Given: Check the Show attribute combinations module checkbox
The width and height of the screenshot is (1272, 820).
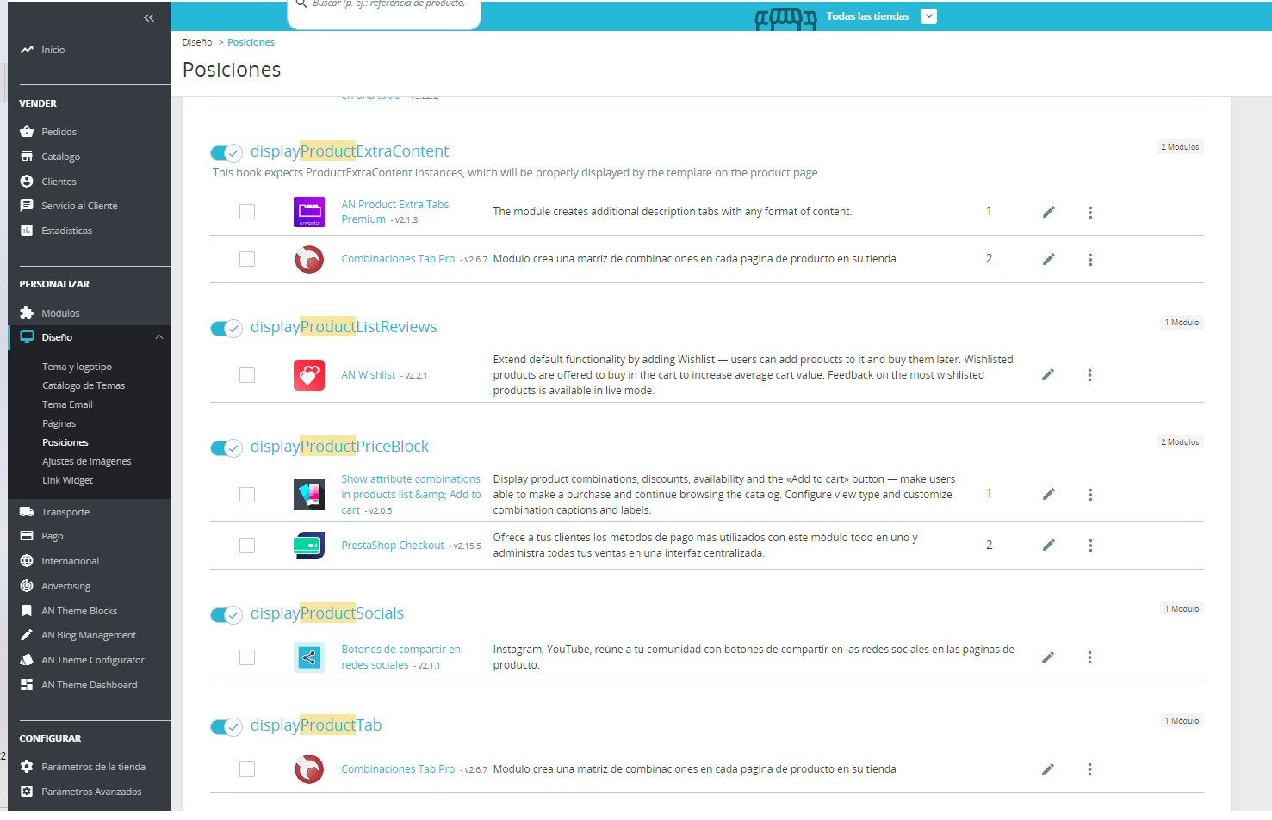Looking at the screenshot, I should coord(247,495).
